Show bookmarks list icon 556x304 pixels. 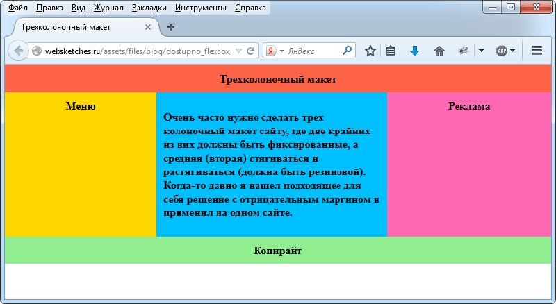pyautogui.click(x=391, y=51)
